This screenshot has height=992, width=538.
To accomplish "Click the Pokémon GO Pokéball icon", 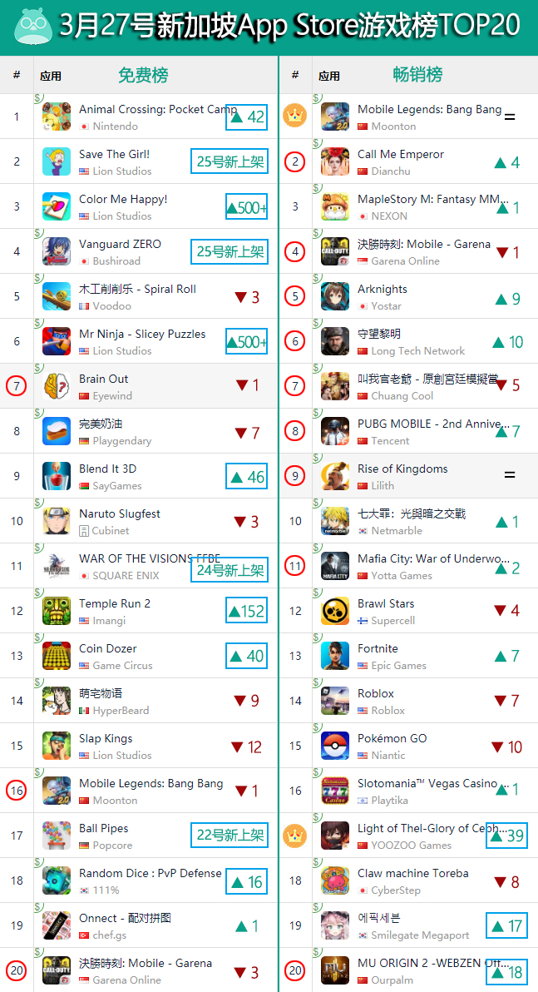I will tap(335, 746).
